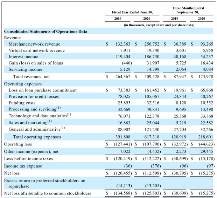217x198 pixels.
Task: Select the sales and marketing value 22,582
Action: (x=207, y=123)
